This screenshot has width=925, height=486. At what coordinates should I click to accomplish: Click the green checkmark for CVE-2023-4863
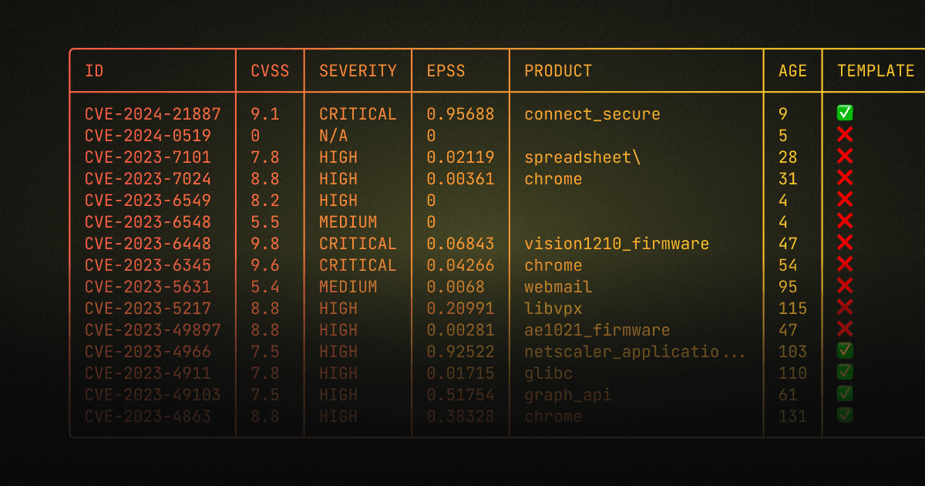click(x=845, y=416)
